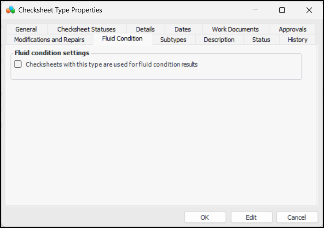Screen dimensions: 324x228
Task: Open the Subtypes tab
Action: pyautogui.click(x=173, y=40)
